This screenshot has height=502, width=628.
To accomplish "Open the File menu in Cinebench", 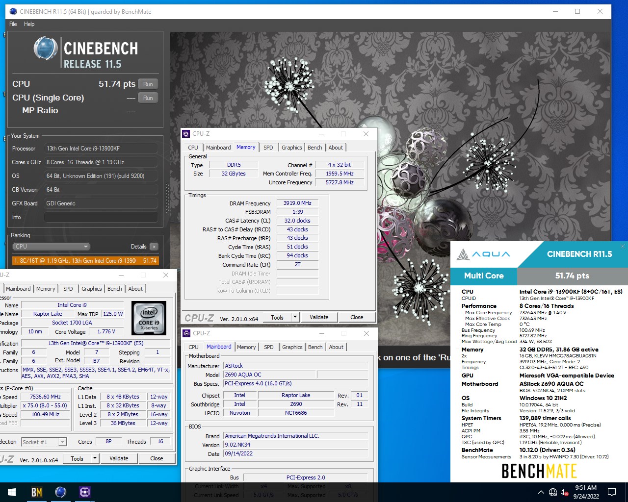I will coord(13,24).
